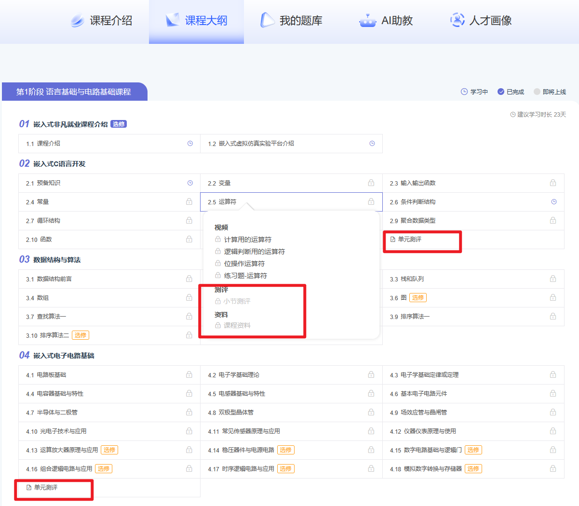Click the lock icon of 2.4 常量
This screenshot has height=506, width=579.
[x=189, y=201]
